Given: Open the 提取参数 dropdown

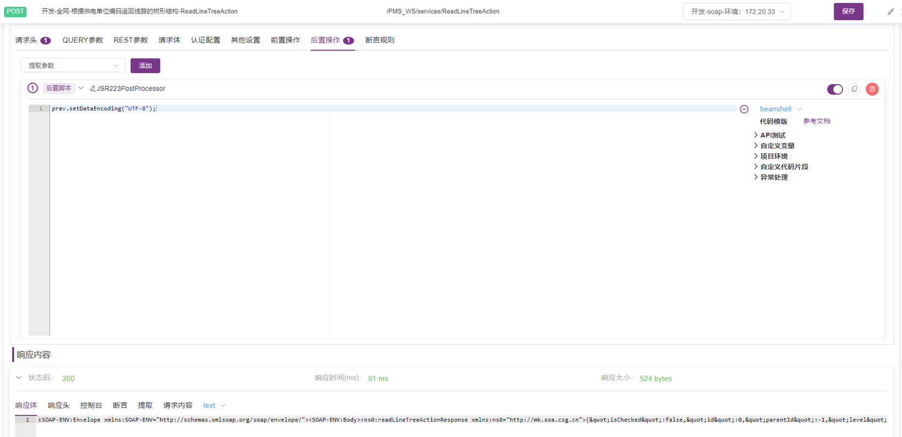Looking at the screenshot, I should [x=73, y=65].
